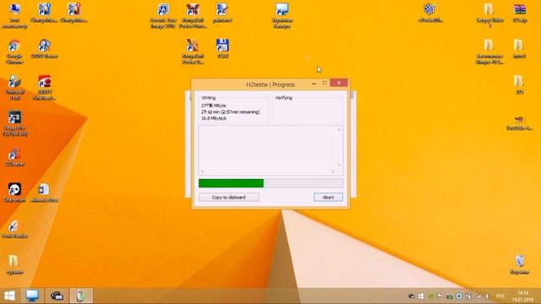This screenshot has height=304, width=541.
Task: Select the blue striped cube desktop icon
Action: pyautogui.click(x=430, y=13)
